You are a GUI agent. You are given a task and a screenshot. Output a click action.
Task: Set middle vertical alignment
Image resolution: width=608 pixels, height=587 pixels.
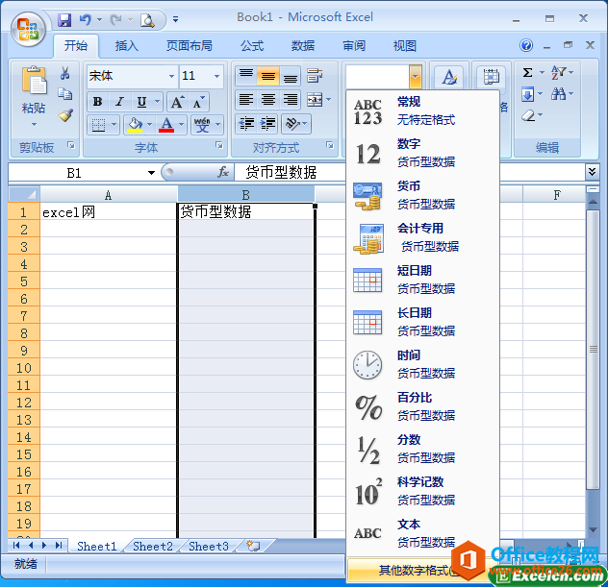click(x=268, y=76)
